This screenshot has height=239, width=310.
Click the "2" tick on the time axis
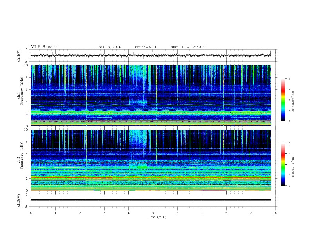80,213
